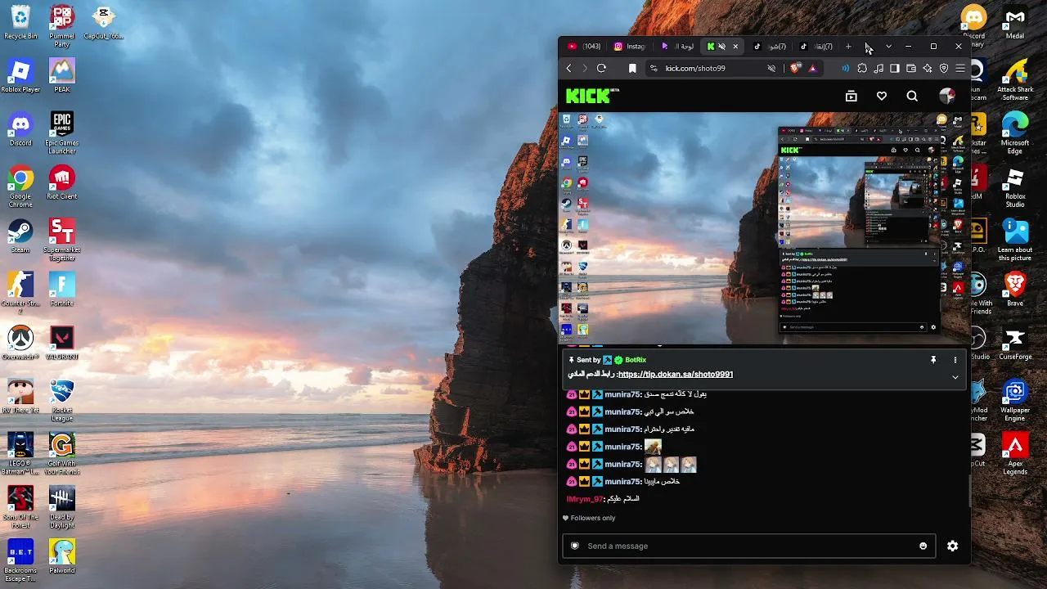
Task: Click the Brave Shields lion icon
Action: coord(795,69)
